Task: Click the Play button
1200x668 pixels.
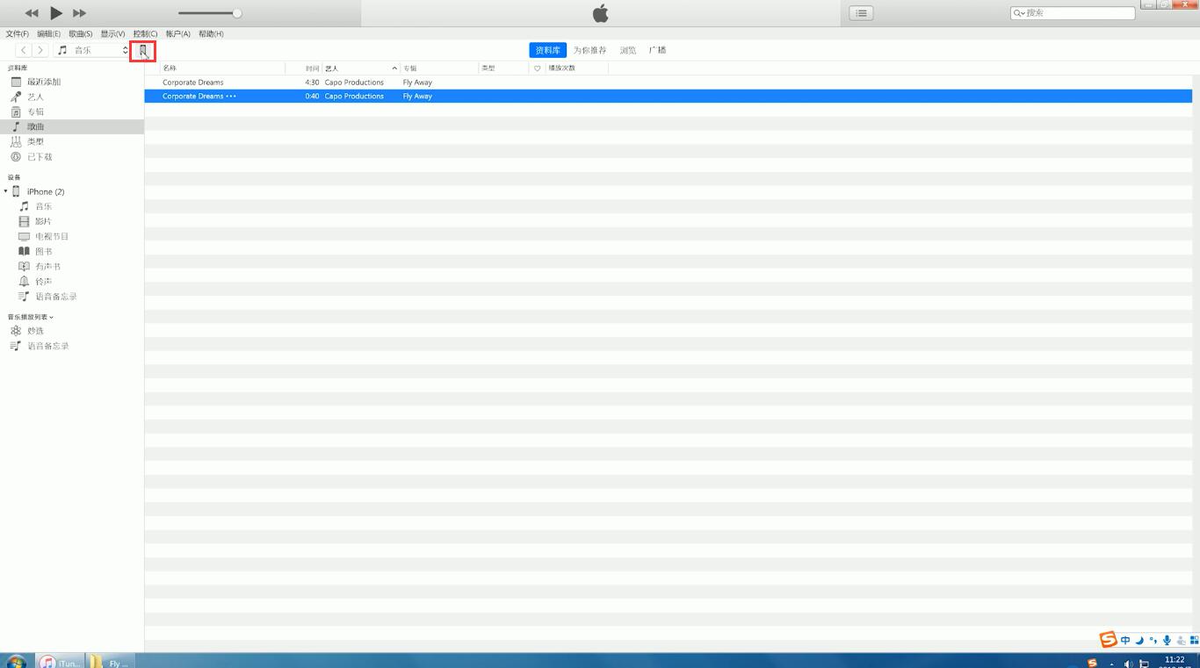Action: (x=56, y=13)
